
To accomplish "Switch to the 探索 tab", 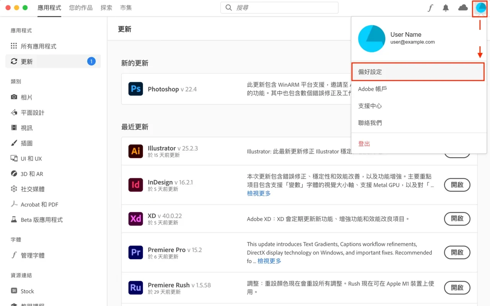I will pos(106,8).
